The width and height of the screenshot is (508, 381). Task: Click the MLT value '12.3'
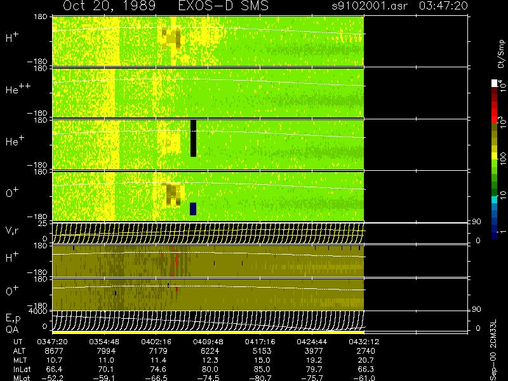tap(210, 360)
